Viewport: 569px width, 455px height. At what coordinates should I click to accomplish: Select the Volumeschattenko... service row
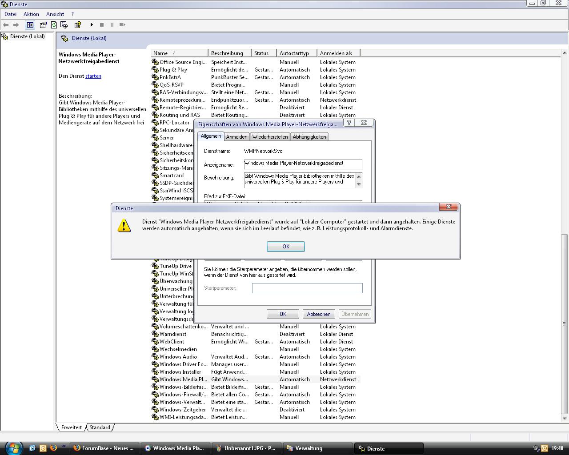[256, 327]
